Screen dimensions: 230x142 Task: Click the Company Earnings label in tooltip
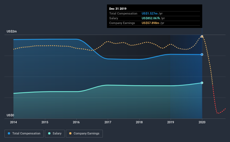pos(122,23)
